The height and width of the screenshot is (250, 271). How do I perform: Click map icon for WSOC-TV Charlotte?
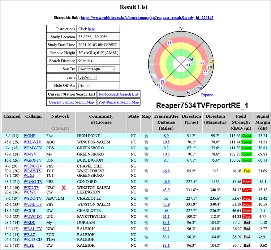(x=146, y=199)
